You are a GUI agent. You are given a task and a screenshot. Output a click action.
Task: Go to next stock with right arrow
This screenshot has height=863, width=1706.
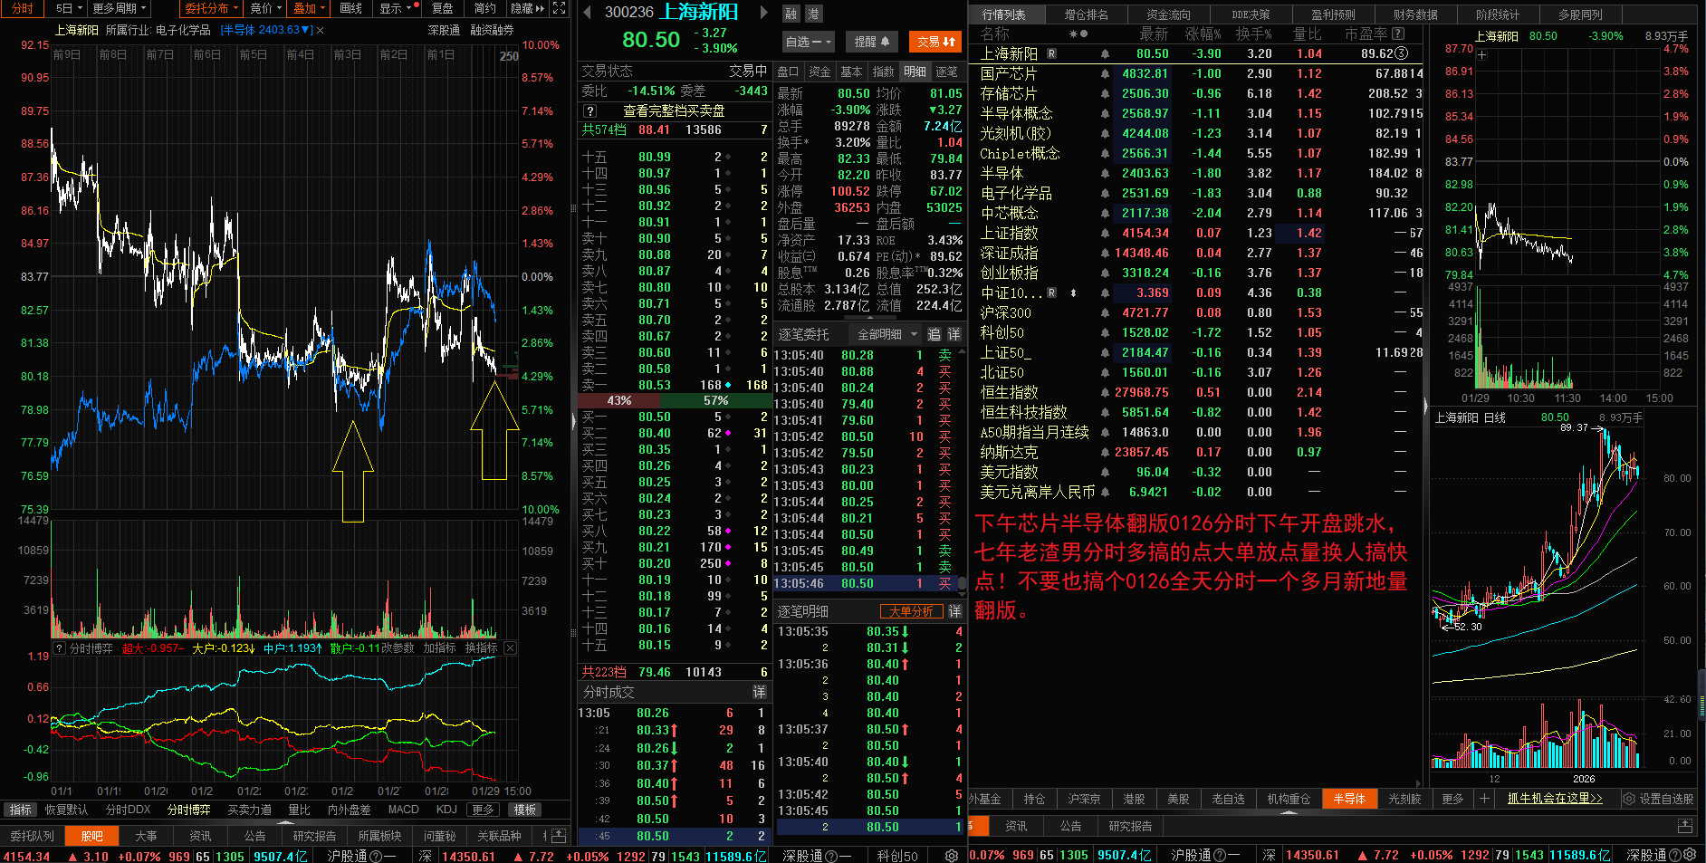(763, 13)
